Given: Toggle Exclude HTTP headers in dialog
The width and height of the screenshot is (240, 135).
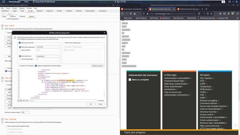Looking at the screenshot, I should click(x=18, y=66).
